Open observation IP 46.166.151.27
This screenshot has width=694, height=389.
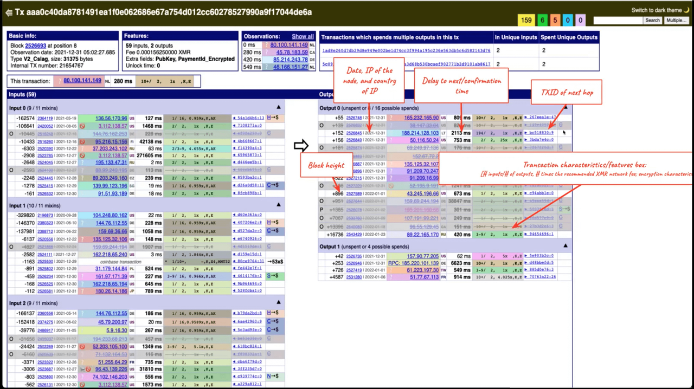pos(291,67)
